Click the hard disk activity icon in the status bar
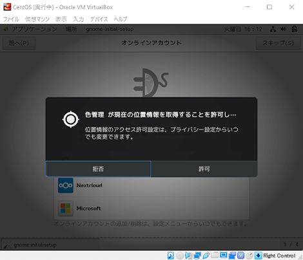This screenshot has height=260, width=303. pos(171,255)
